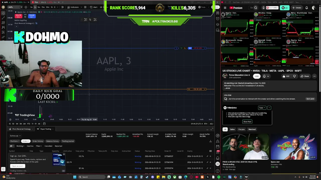Screen dimensions: 321x180
Task: Open YouTube notifications bell
Action: 307,8
